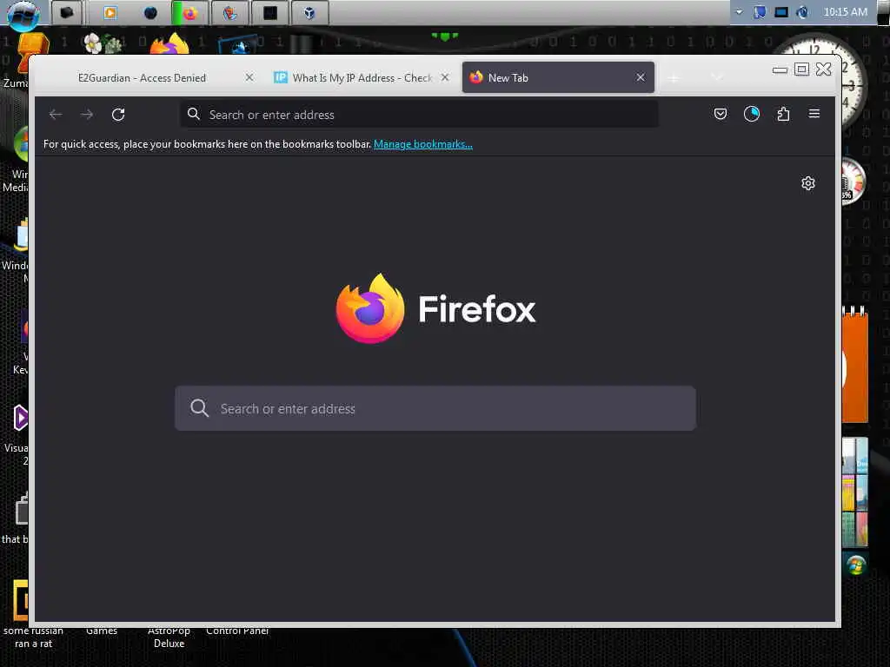Image resolution: width=890 pixels, height=667 pixels.
Task: Click the blue swirl tray icon
Action: [x=802, y=12]
